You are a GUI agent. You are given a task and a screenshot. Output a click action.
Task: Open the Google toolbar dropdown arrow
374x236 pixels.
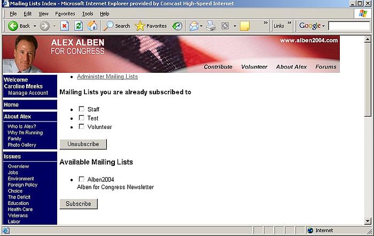point(323,26)
